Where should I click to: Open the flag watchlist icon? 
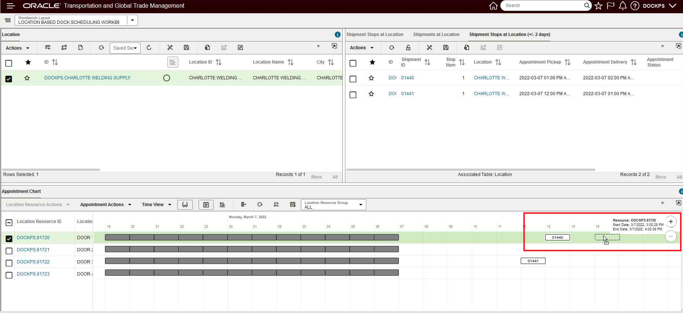point(611,6)
